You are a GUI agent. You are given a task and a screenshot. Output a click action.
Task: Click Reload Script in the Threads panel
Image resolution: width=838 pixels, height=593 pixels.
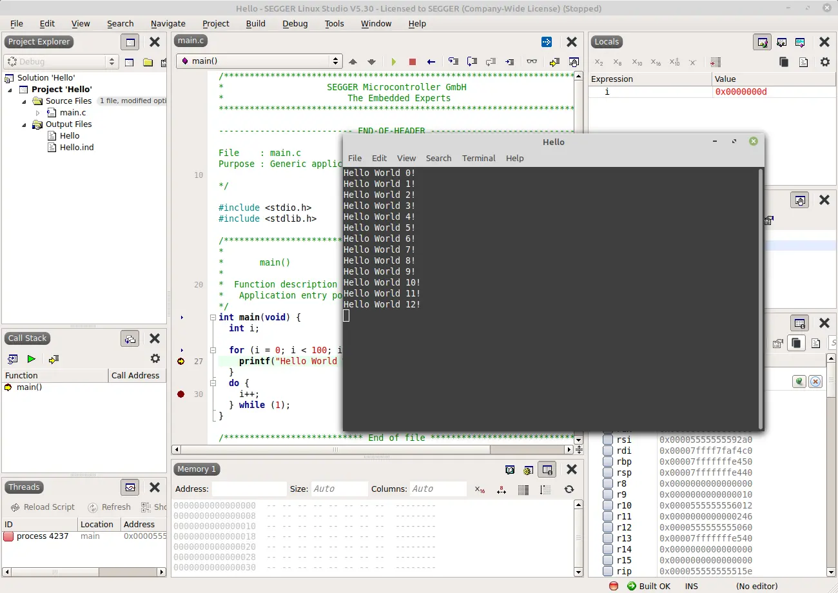coord(42,507)
